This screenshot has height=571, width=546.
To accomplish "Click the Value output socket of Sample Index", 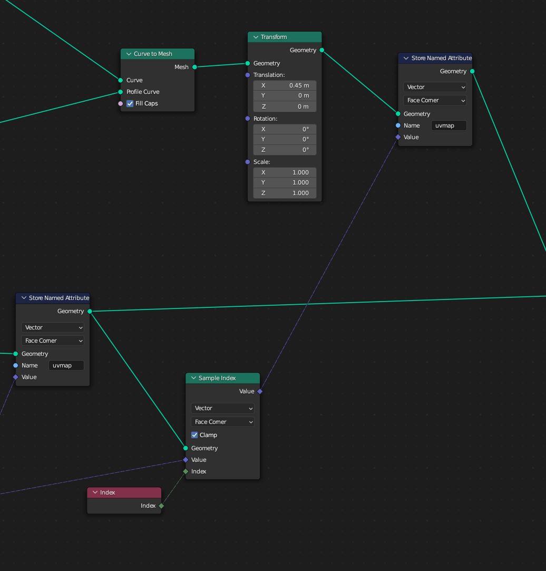I will pyautogui.click(x=259, y=391).
